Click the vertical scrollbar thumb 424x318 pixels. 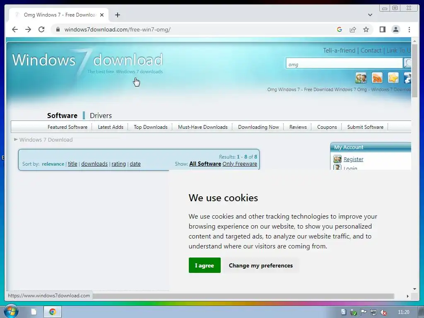414,71
